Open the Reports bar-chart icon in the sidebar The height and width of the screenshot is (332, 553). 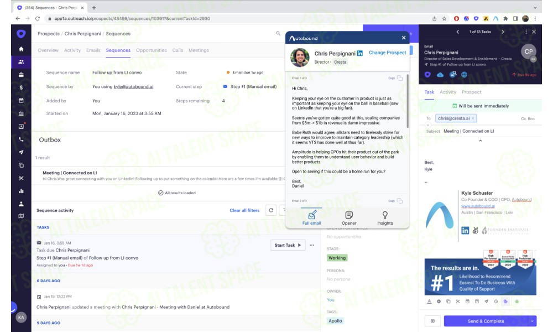21,191
